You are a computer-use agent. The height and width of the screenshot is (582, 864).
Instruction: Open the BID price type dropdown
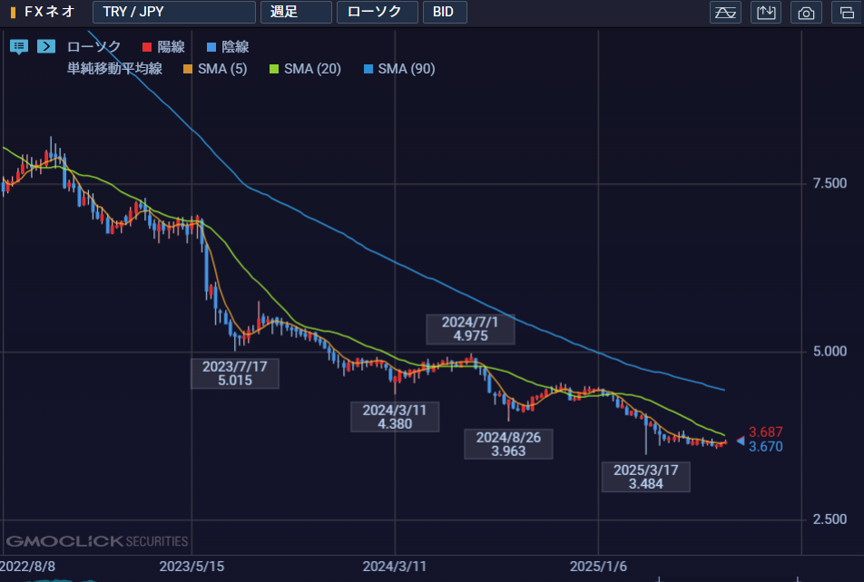pos(445,12)
